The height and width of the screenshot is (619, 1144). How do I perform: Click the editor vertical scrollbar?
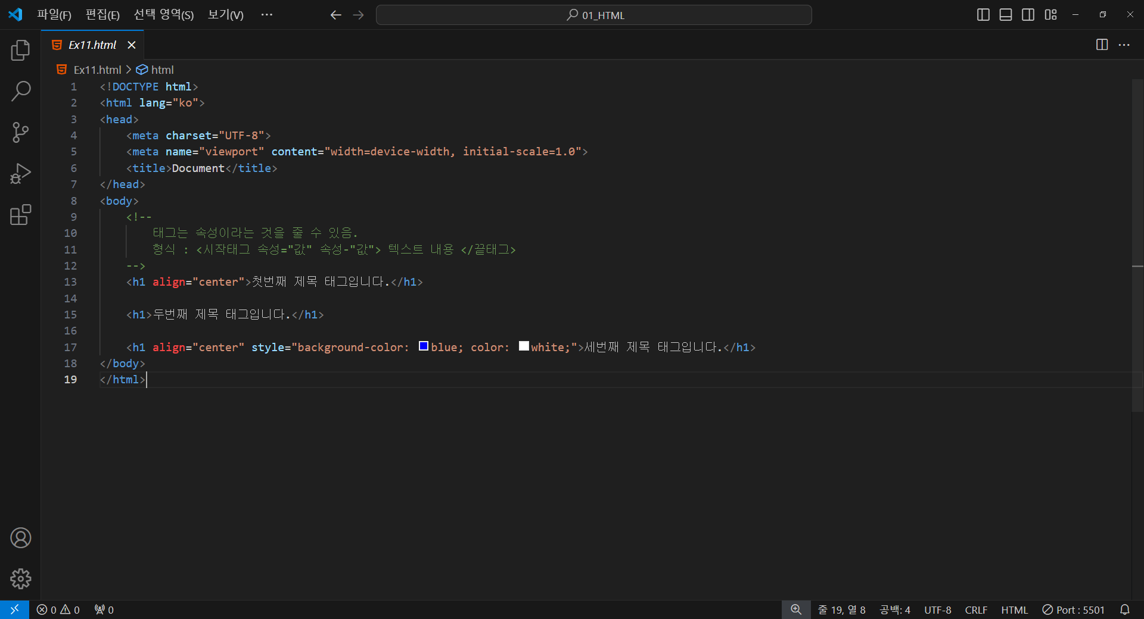pyautogui.click(x=1137, y=245)
